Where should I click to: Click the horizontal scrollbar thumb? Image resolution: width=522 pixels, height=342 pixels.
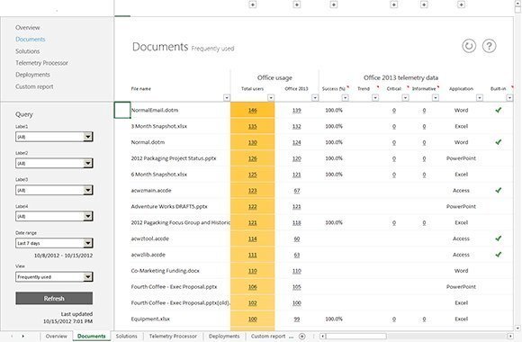tap(356, 337)
